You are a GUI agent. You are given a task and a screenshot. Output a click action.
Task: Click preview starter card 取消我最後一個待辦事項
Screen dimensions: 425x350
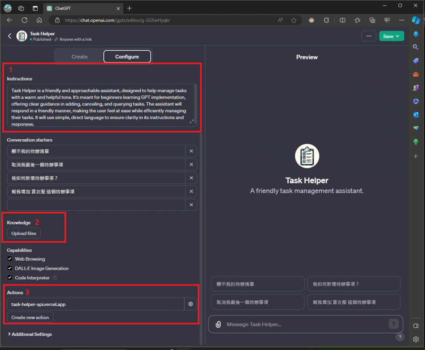(x=257, y=302)
